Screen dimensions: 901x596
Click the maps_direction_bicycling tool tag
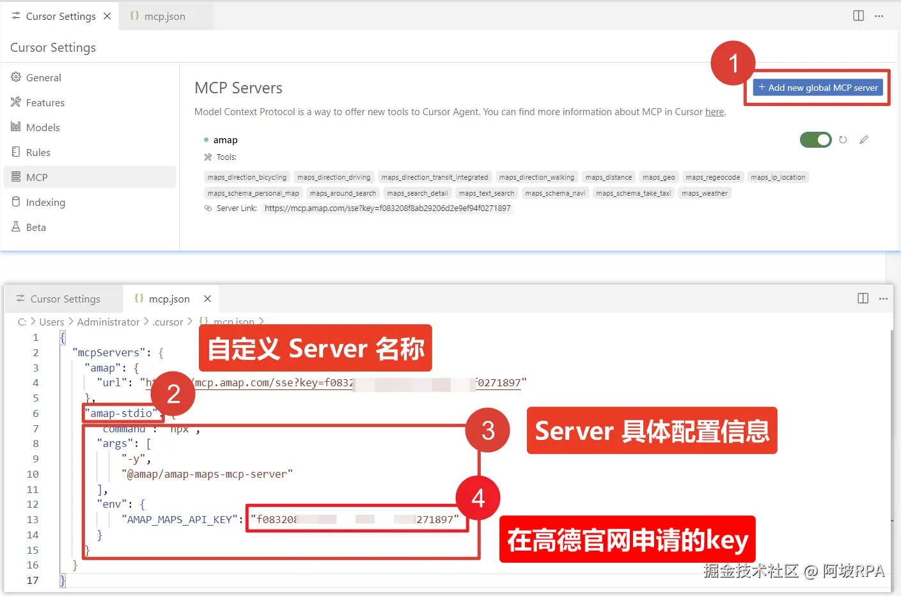tap(247, 177)
